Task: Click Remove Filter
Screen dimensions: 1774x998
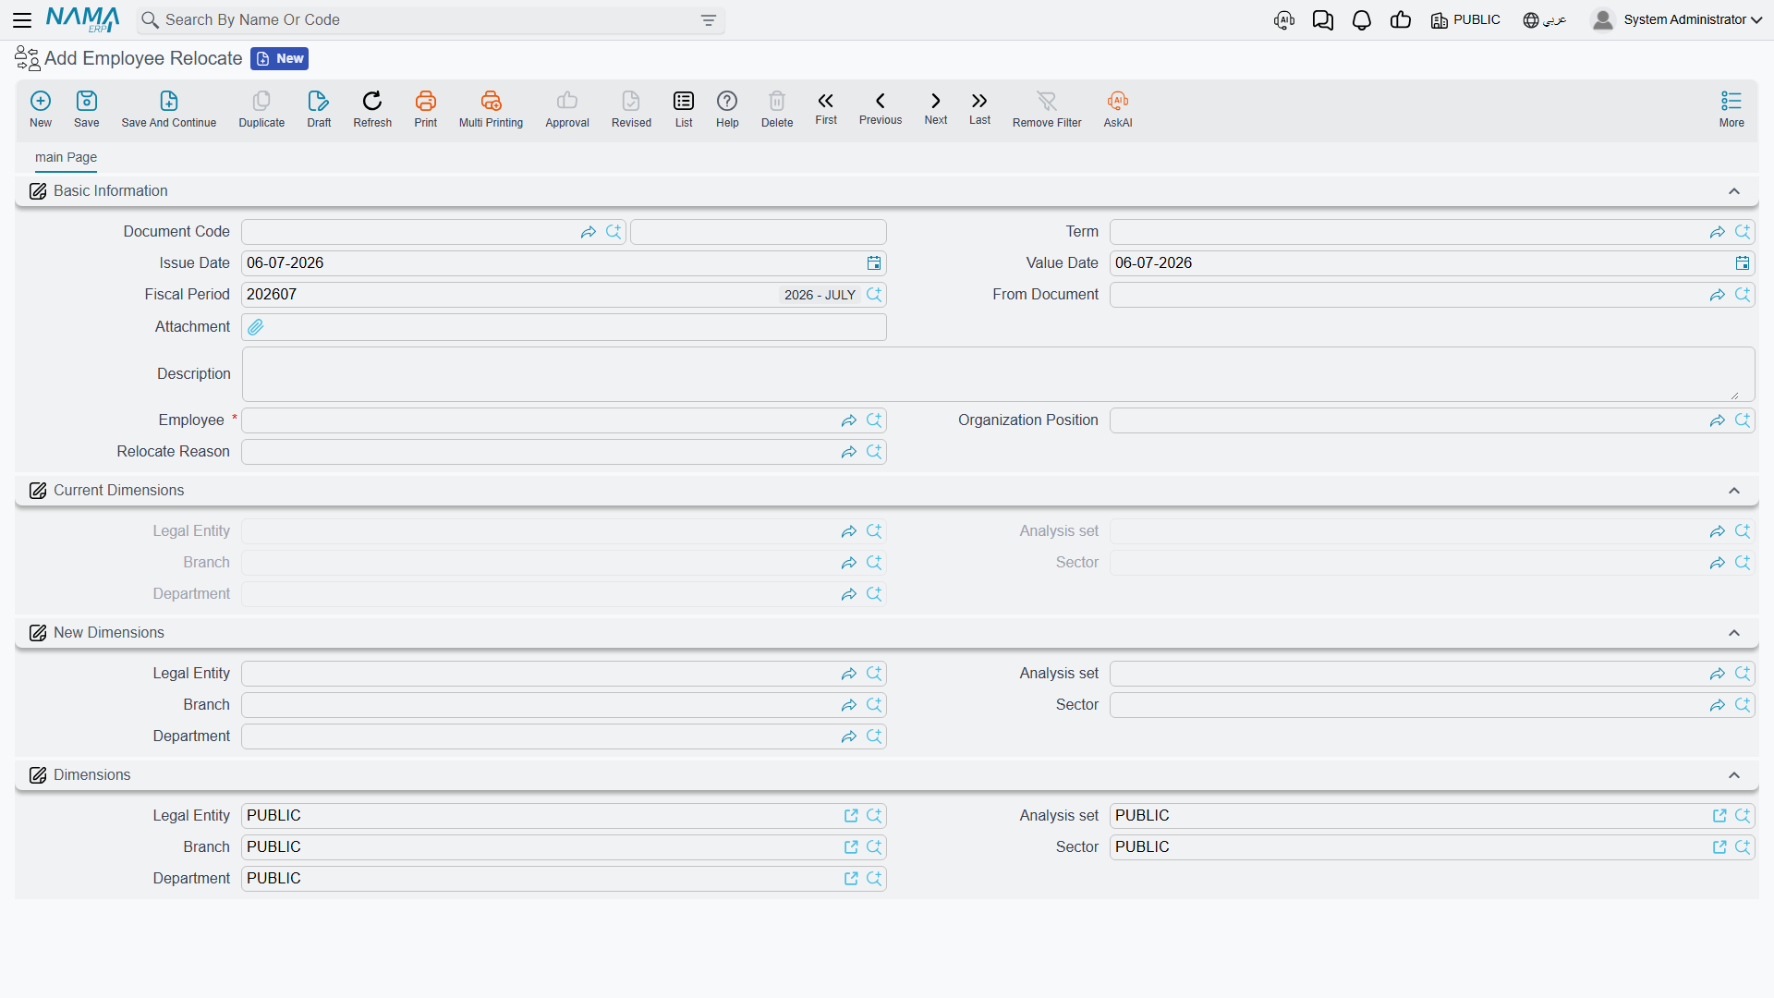Action: click(x=1047, y=109)
